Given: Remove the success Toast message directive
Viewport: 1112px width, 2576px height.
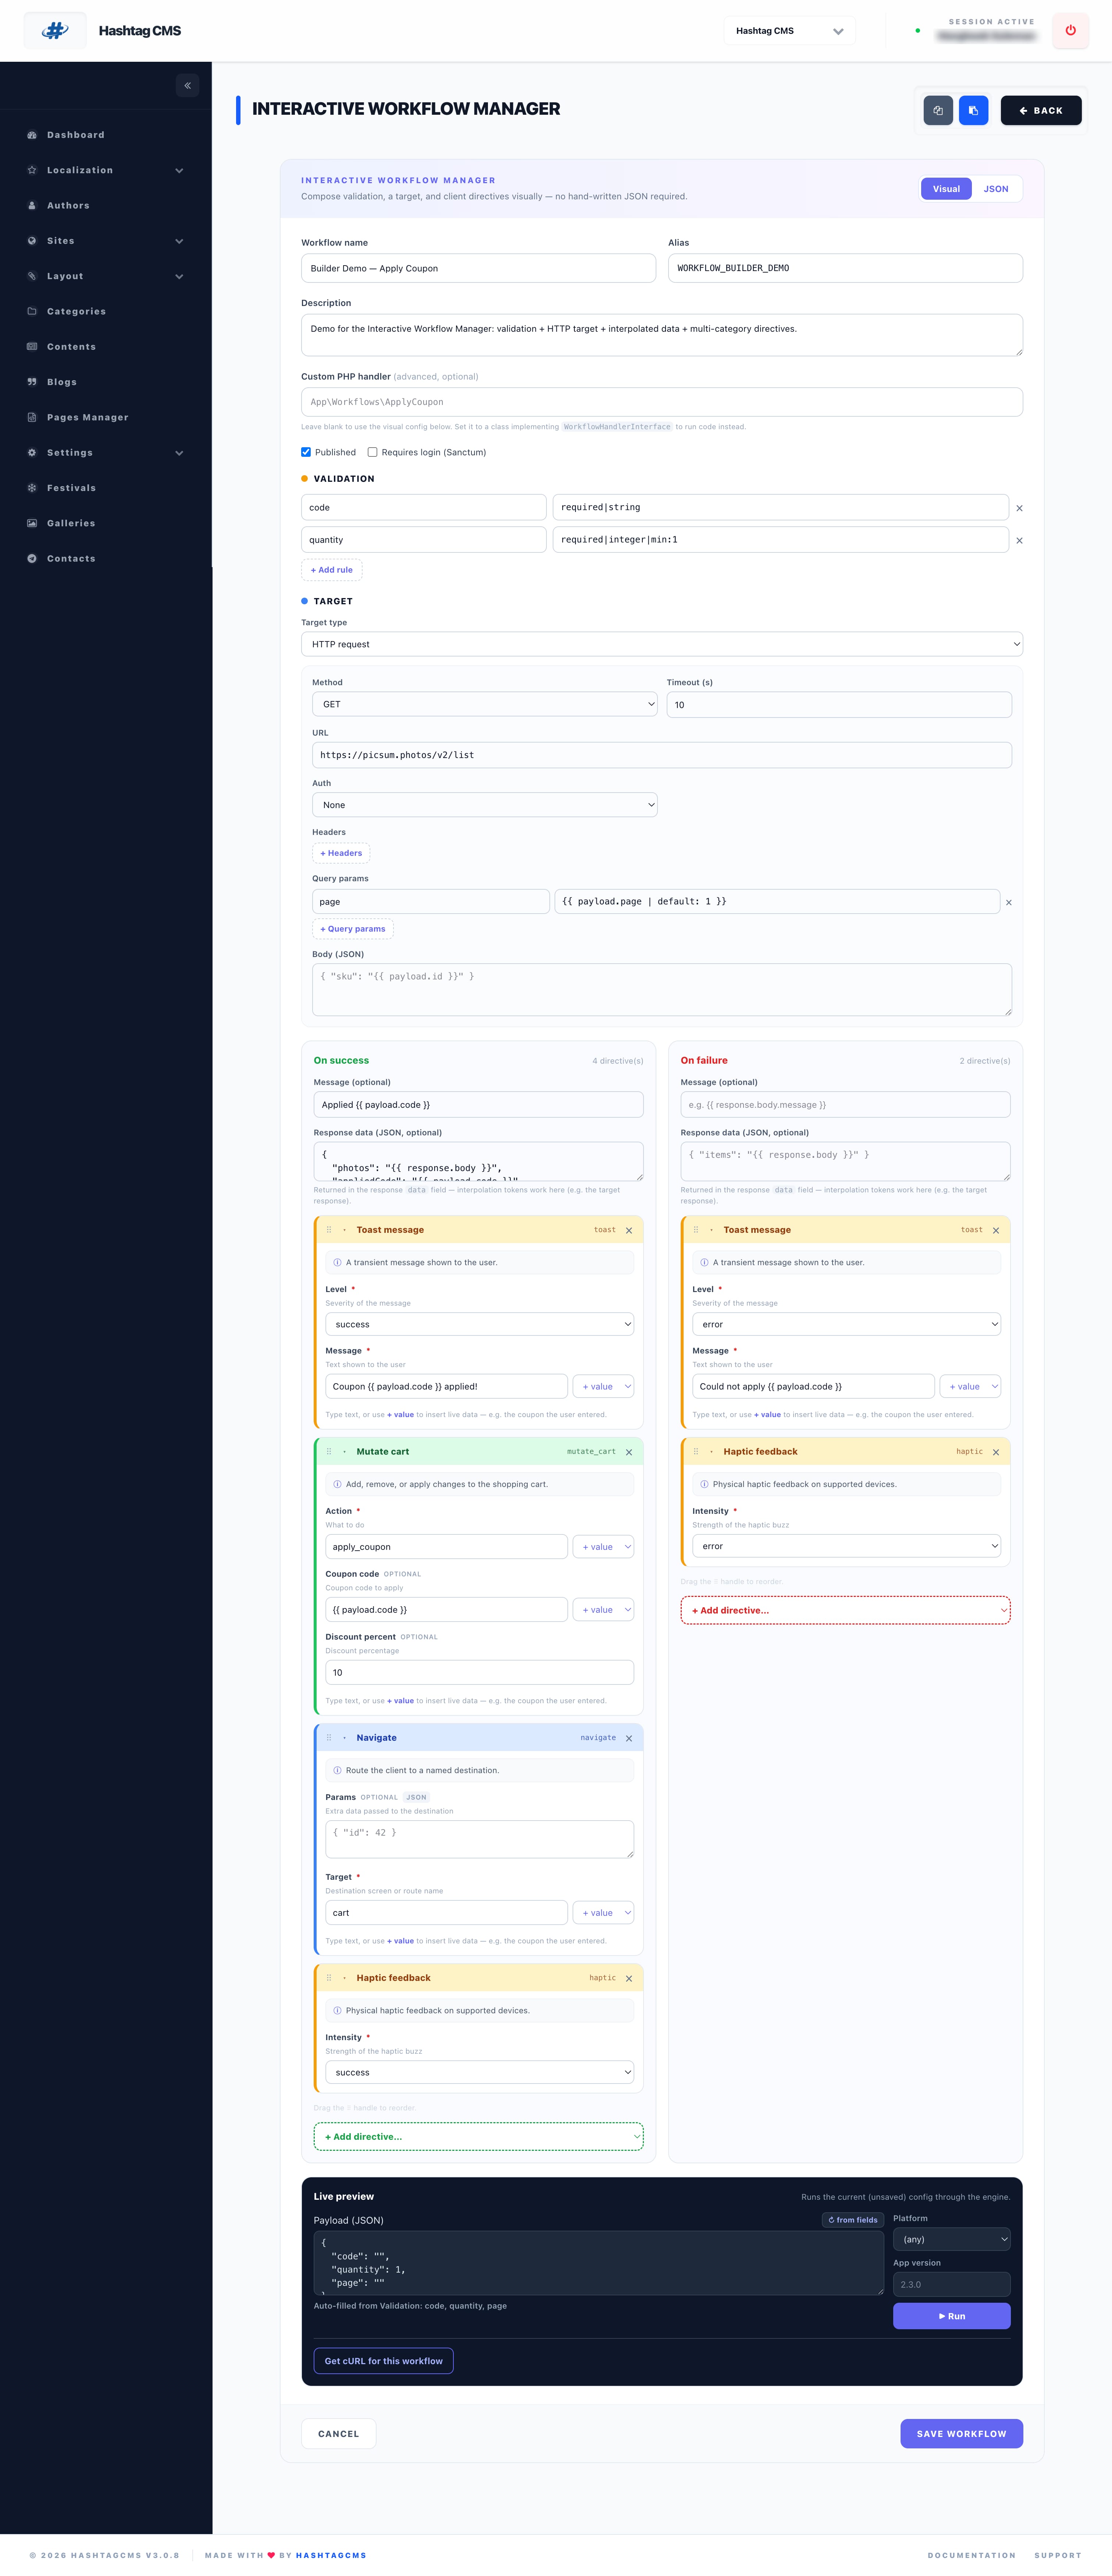Looking at the screenshot, I should [629, 1231].
